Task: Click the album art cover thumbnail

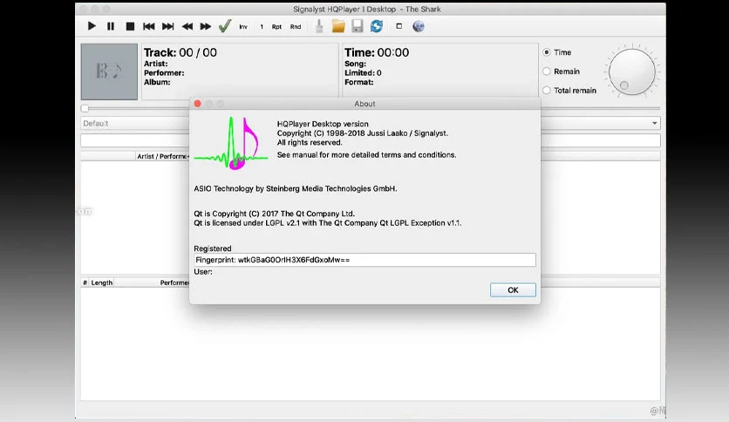Action: (109, 71)
